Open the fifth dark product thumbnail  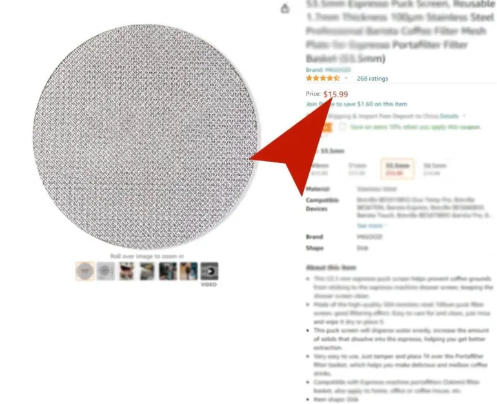pyautogui.click(x=168, y=271)
